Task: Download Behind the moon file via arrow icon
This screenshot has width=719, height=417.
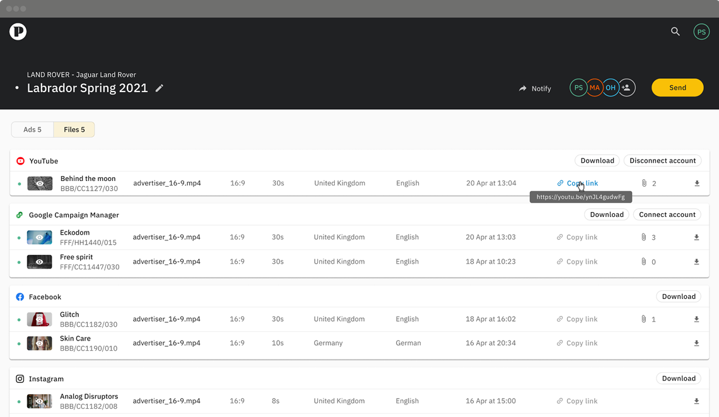Action: coord(696,184)
